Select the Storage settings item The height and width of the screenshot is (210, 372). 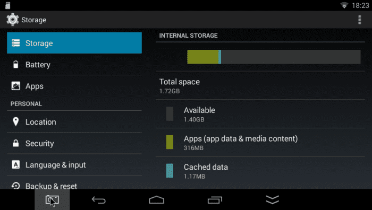pos(74,43)
